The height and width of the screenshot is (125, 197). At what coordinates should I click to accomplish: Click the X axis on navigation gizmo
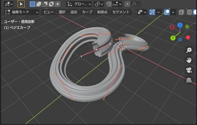click(172, 27)
